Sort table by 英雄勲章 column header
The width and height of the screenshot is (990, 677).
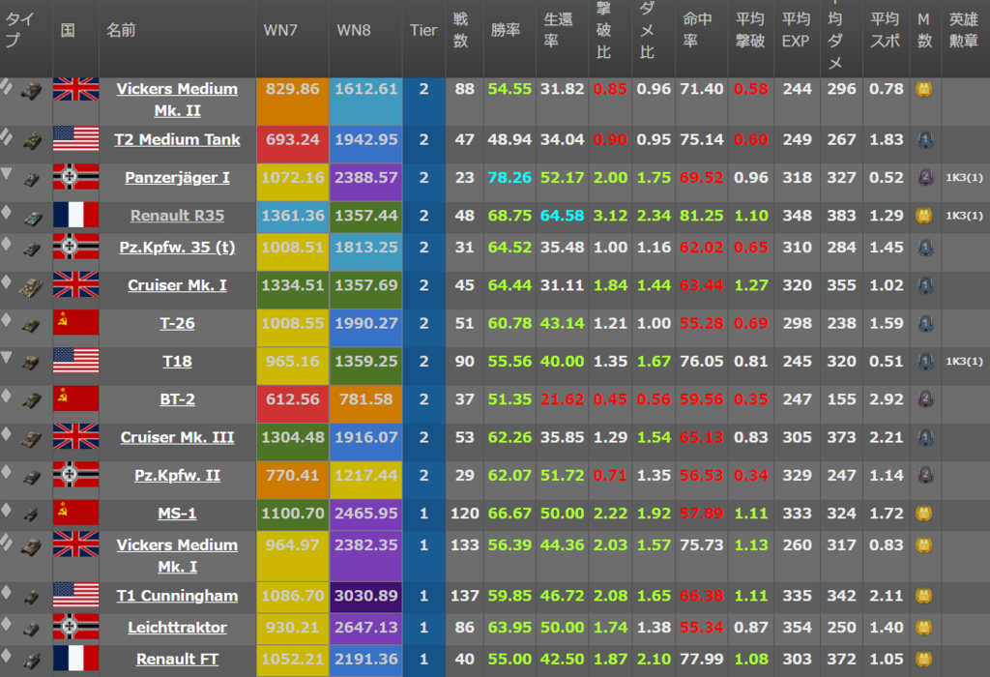[964, 30]
